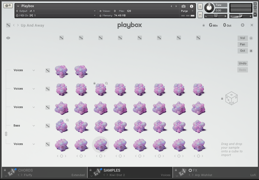The height and width of the screenshot is (180, 259).
Task: Click the large 3D dice randomizer
Action: pos(232,98)
